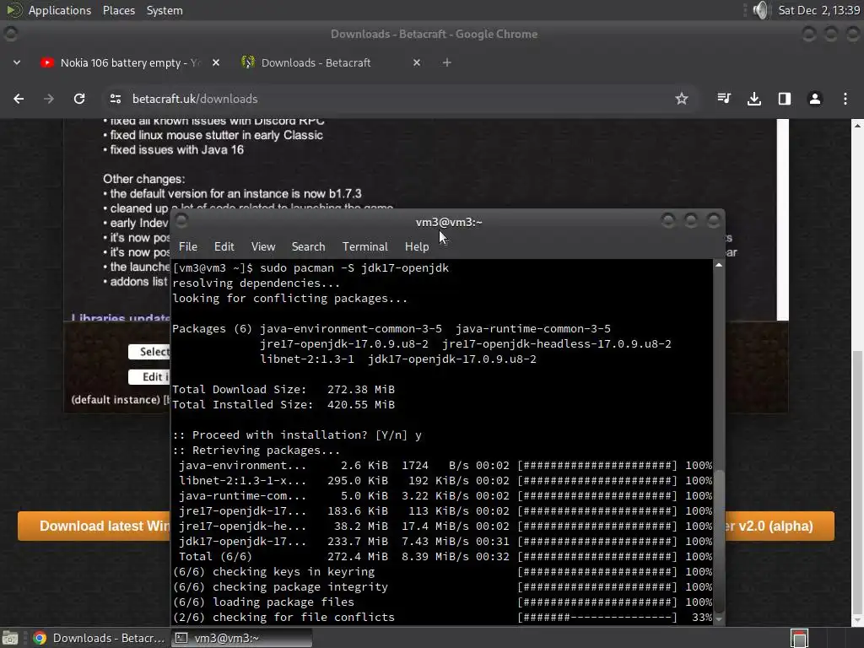This screenshot has width=864, height=648.
Task: Switch to Nokia 106 battery empty tab
Action: pyautogui.click(x=131, y=62)
